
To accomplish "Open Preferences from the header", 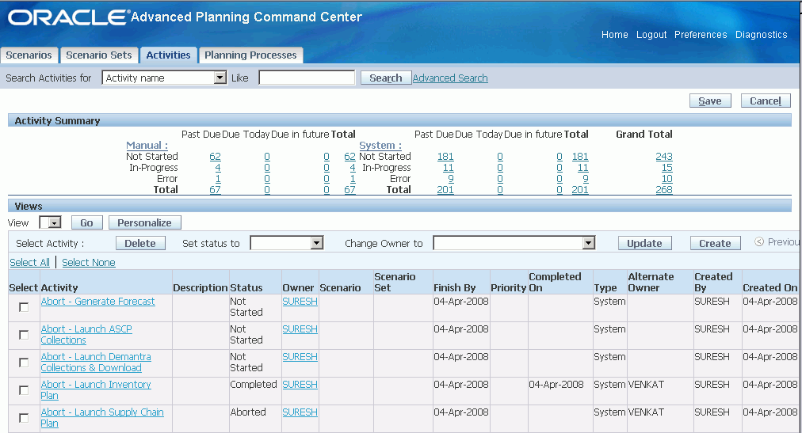I will 701,35.
